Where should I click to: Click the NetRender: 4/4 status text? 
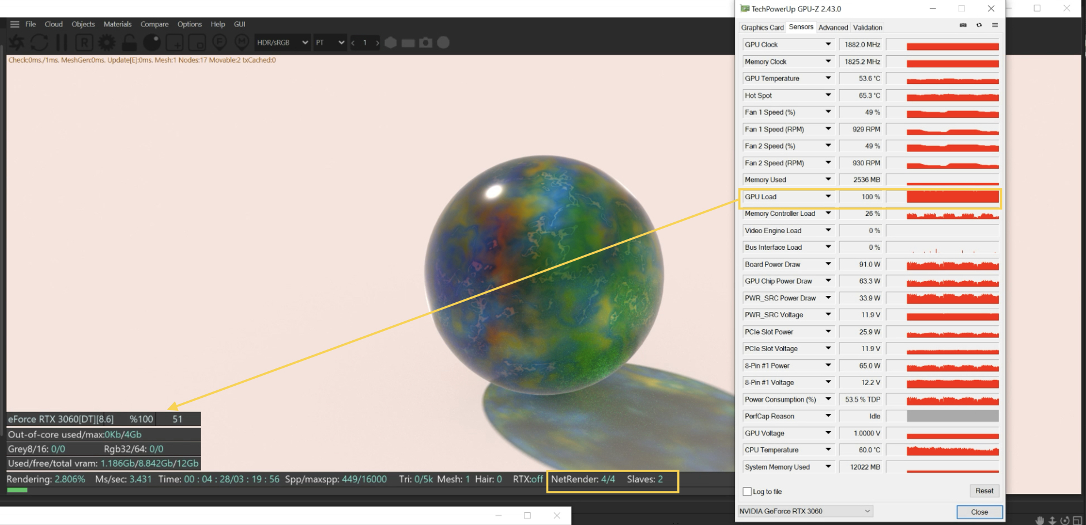(x=583, y=479)
